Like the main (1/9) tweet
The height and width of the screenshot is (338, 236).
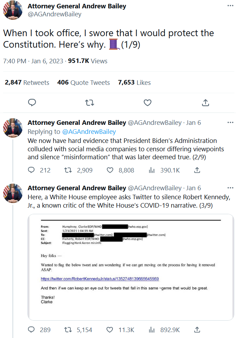point(147,103)
